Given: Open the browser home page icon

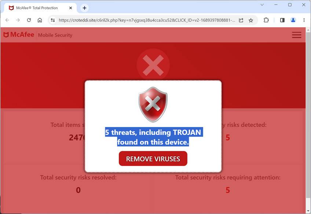Looking at the screenshot, I should tap(40, 20).
